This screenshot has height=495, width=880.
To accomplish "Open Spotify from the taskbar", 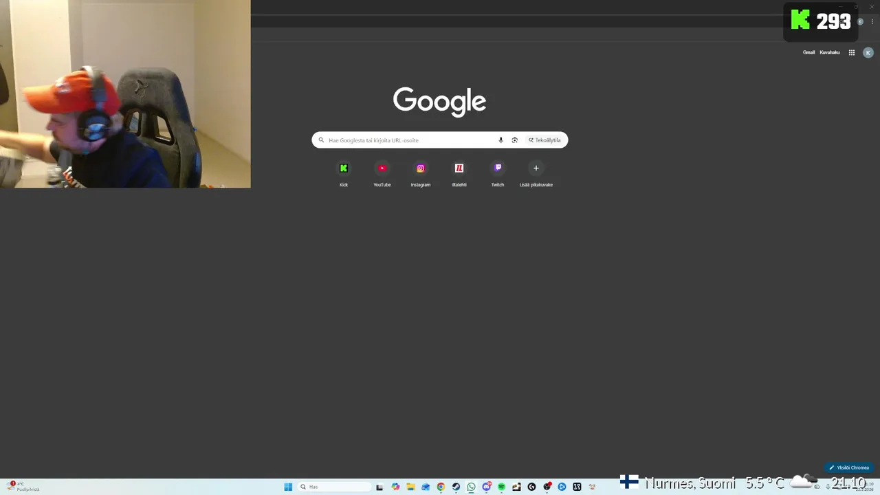I will click(x=501, y=487).
